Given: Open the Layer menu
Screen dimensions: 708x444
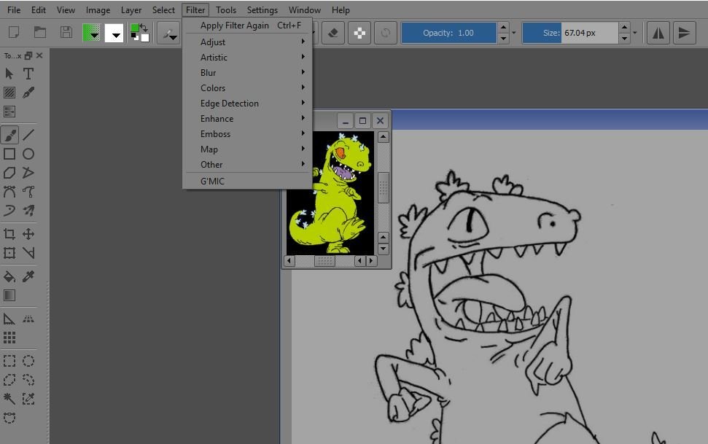Looking at the screenshot, I should (131, 10).
